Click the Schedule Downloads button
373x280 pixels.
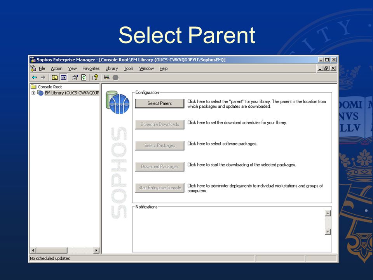(160, 124)
